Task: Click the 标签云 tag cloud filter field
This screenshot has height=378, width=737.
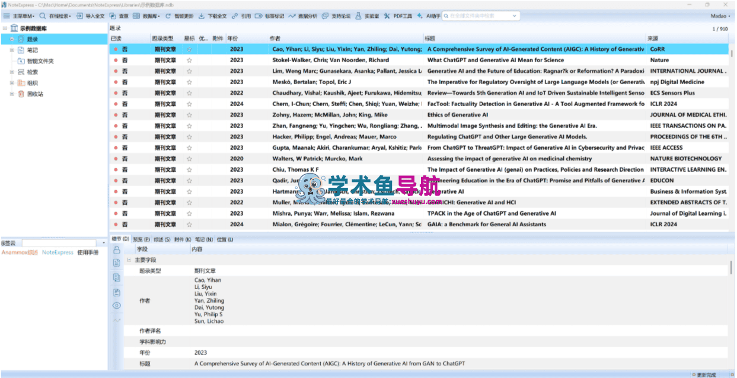Action: pos(58,243)
